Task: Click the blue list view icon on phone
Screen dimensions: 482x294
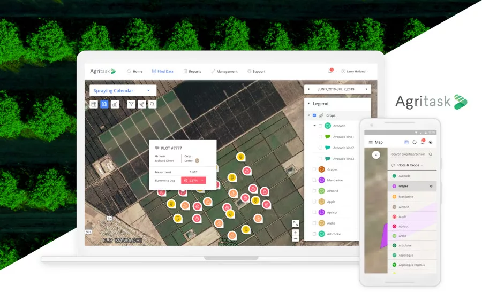Action: (406, 142)
